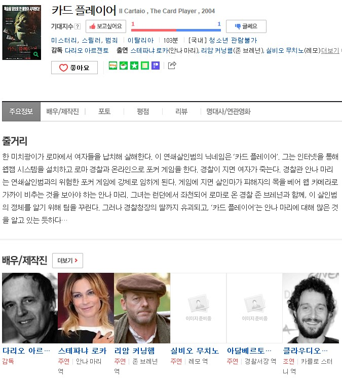The width and height of the screenshot is (342, 381).
Task: Go to the 명대사/연관영화 tab
Action: [x=229, y=112]
